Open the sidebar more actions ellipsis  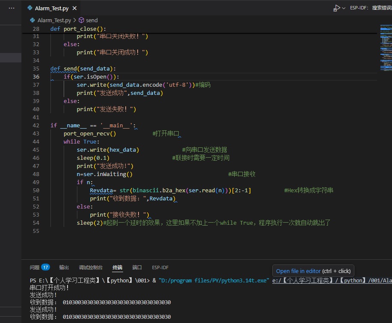pyautogui.click(x=11, y=8)
